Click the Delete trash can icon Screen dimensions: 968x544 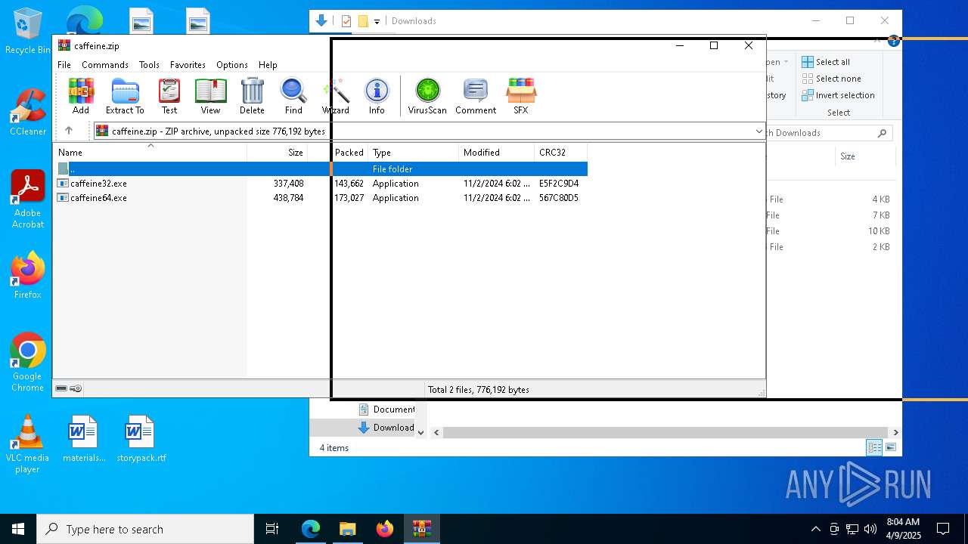click(252, 96)
